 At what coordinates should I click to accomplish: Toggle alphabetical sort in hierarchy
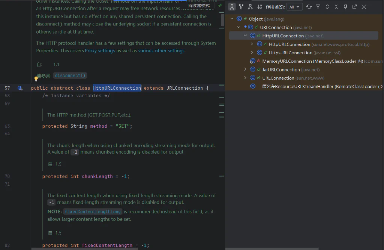259,7
